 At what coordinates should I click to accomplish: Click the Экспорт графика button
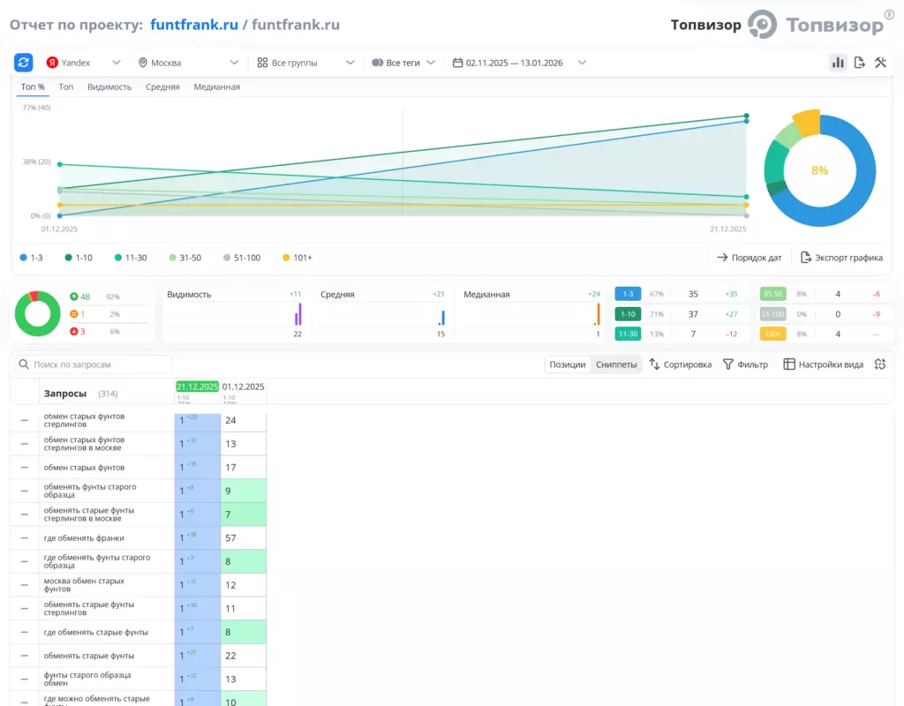[841, 258]
